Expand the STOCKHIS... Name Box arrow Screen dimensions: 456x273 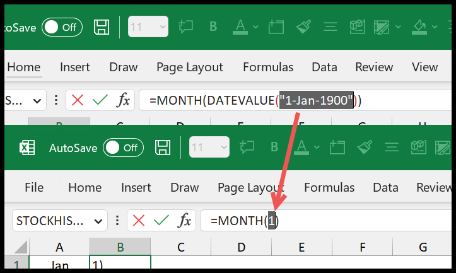pyautogui.click(x=98, y=221)
